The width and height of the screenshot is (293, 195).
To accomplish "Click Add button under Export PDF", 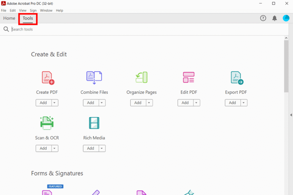I will (x=232, y=103).
